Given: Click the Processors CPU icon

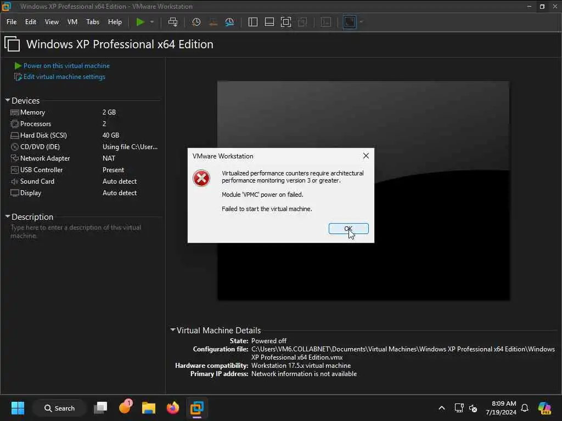Looking at the screenshot, I should pyautogui.click(x=15, y=123).
